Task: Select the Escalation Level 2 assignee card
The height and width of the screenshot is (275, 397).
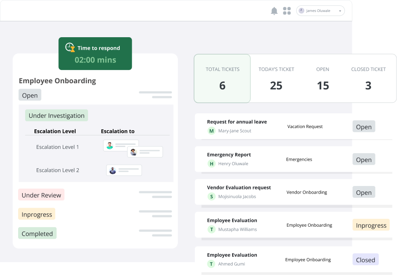Action: click(x=124, y=170)
